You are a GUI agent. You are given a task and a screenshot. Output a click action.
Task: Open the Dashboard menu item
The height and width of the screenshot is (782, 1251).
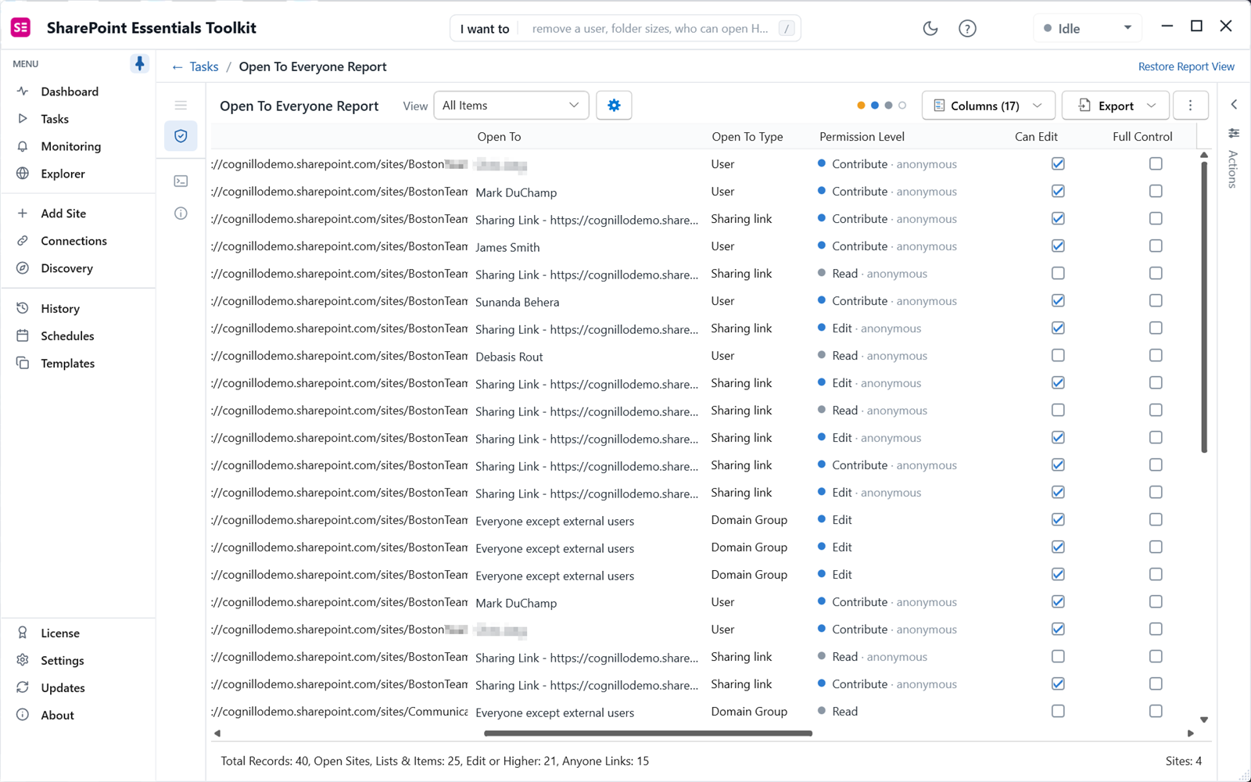pos(70,91)
